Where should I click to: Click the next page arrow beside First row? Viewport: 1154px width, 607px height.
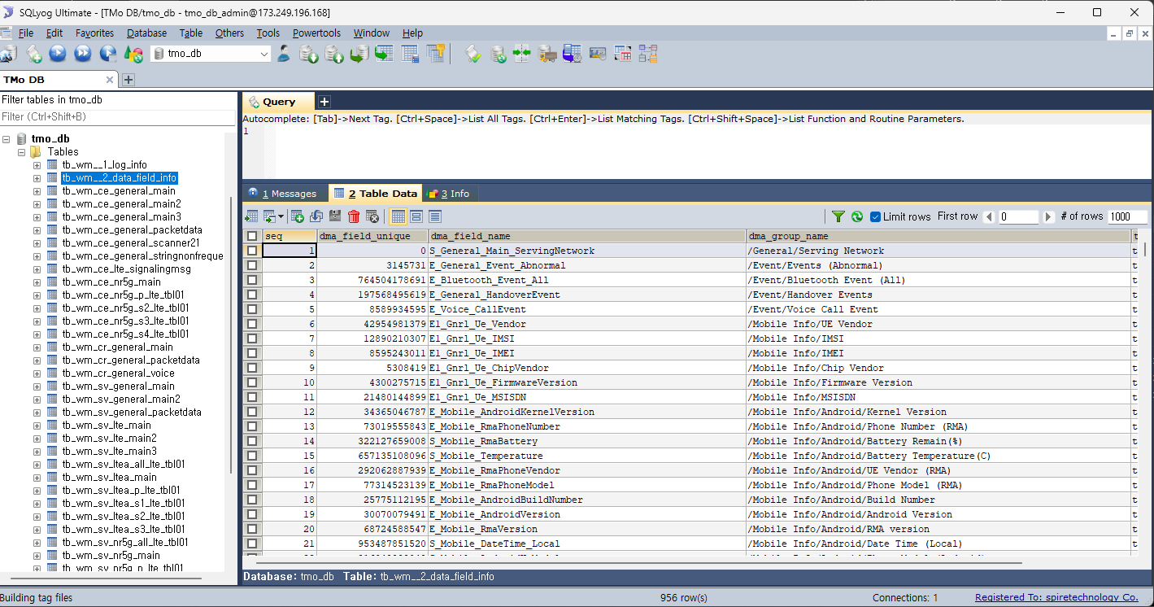[x=1049, y=216]
